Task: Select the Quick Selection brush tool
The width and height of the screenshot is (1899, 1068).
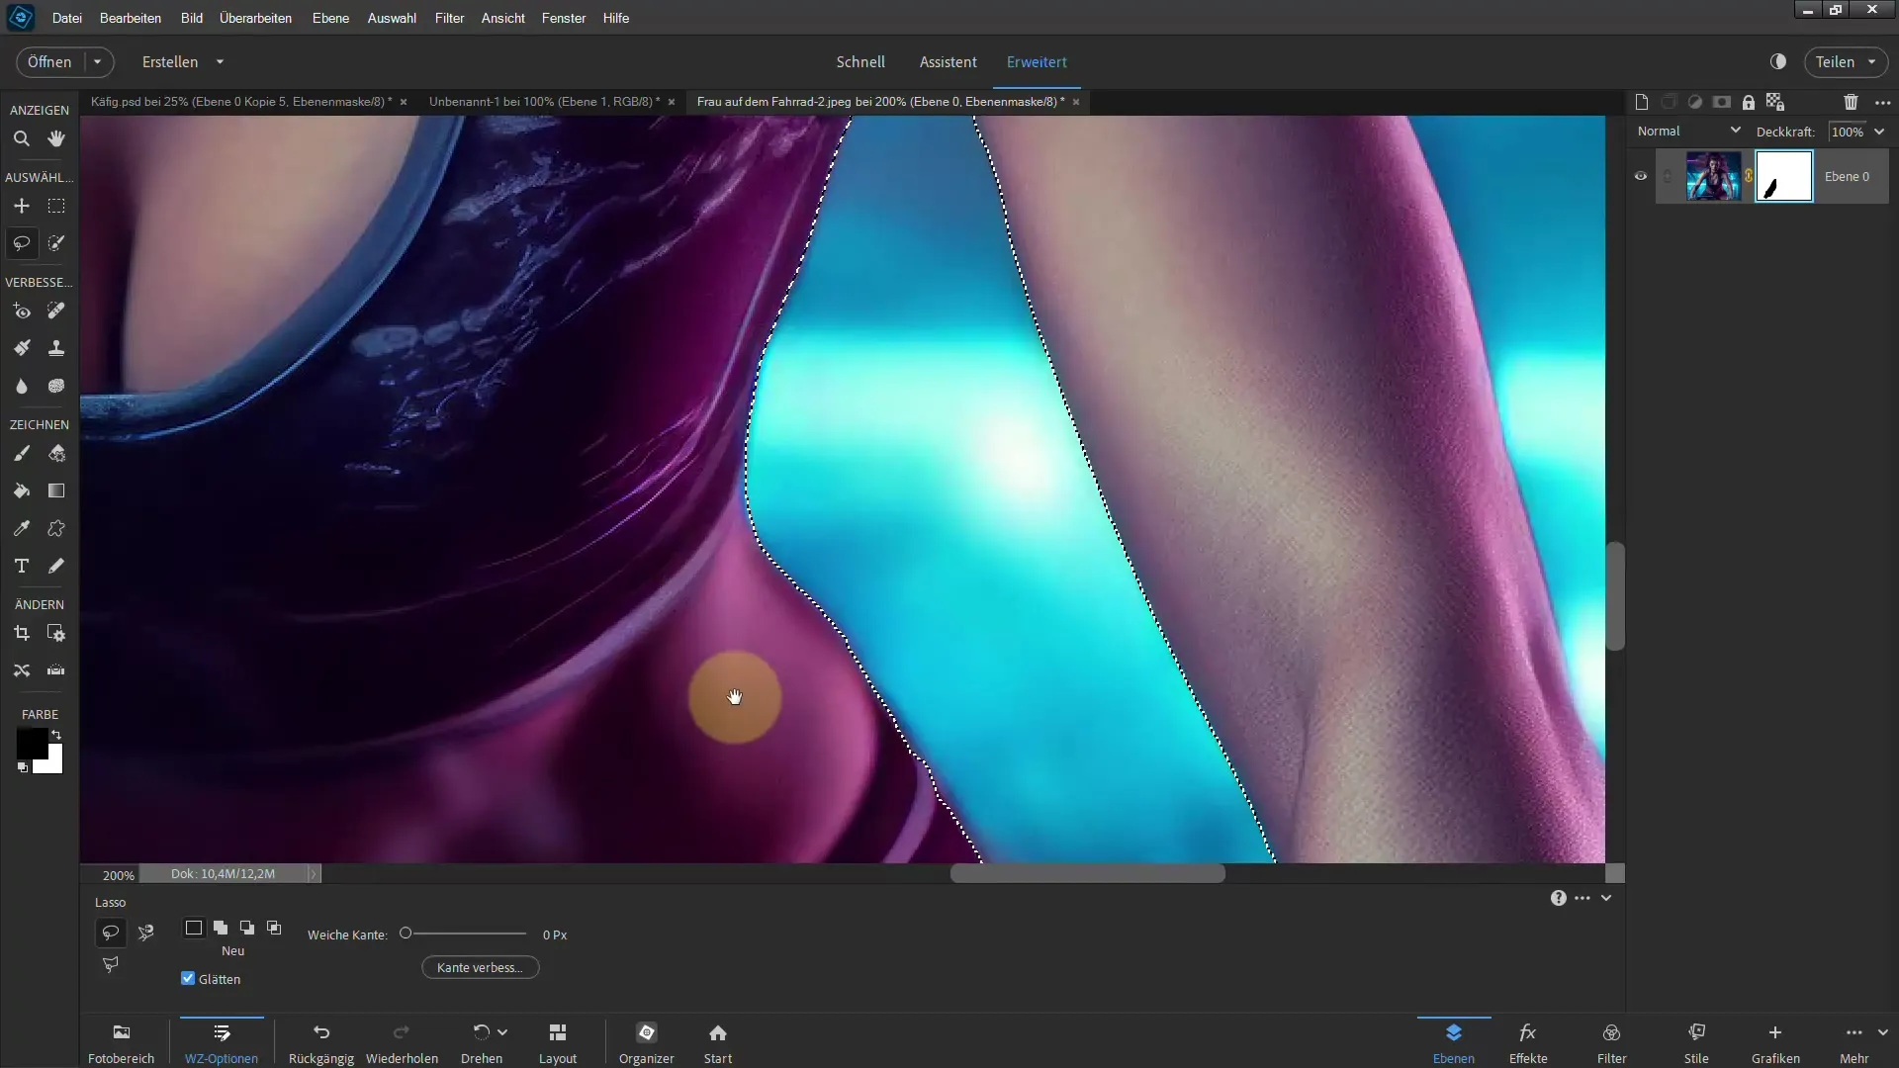Action: [56, 243]
